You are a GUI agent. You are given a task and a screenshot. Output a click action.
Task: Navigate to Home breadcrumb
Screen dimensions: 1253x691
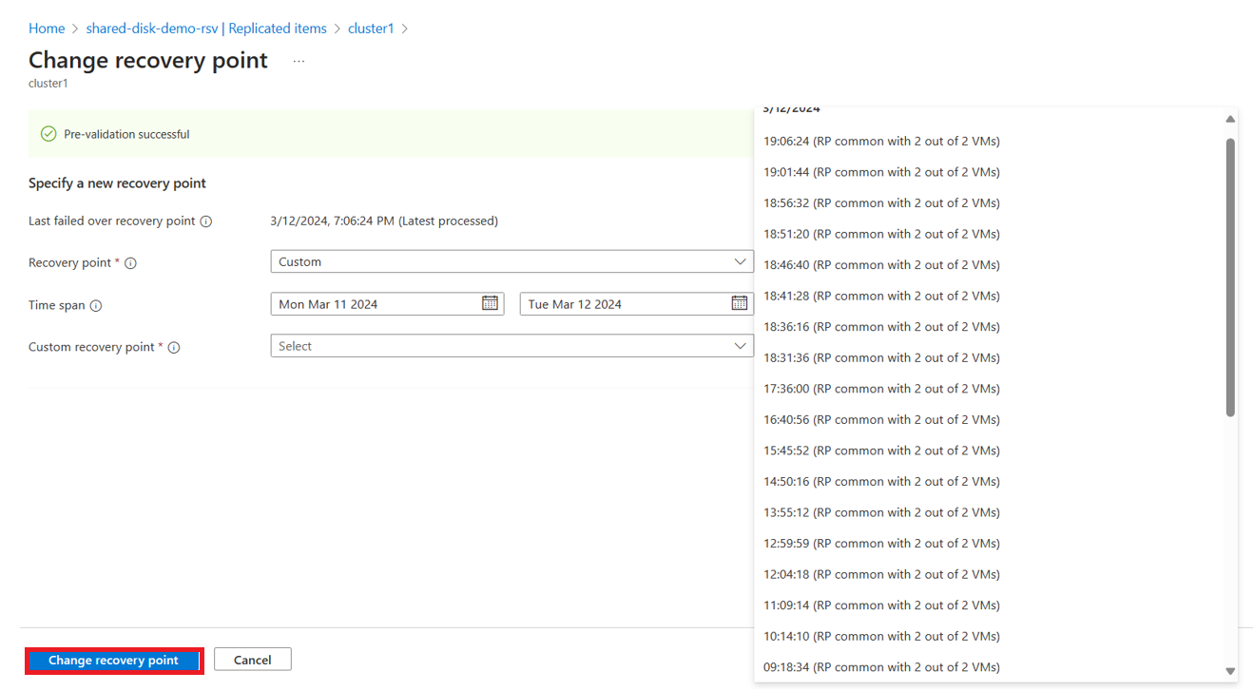(47, 28)
